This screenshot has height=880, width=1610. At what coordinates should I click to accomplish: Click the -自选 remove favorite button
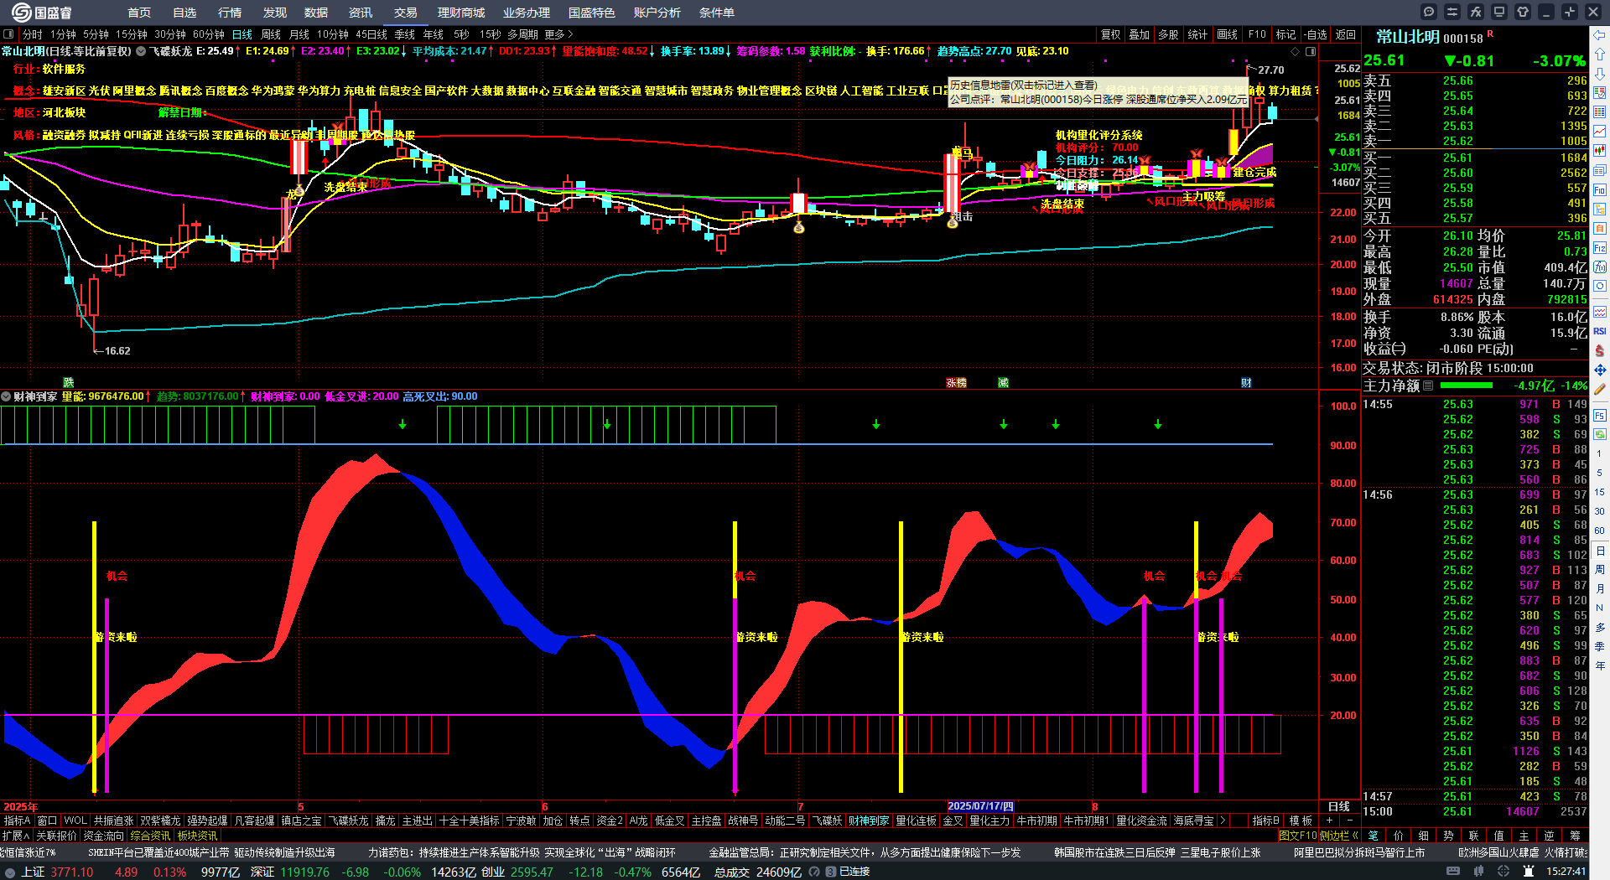[x=1317, y=34]
